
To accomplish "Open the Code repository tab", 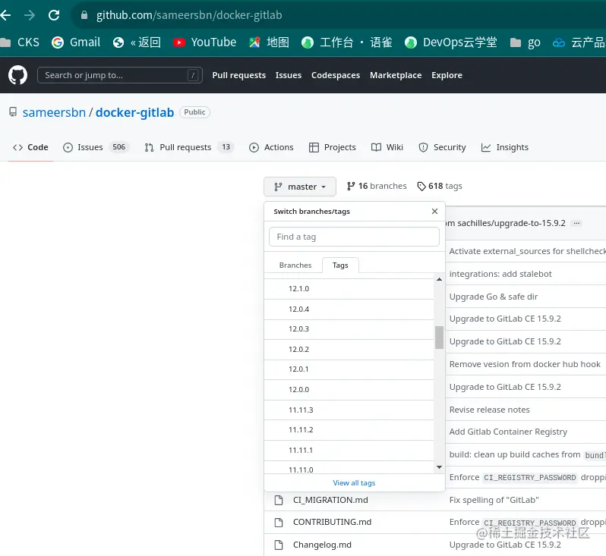I will [x=30, y=147].
